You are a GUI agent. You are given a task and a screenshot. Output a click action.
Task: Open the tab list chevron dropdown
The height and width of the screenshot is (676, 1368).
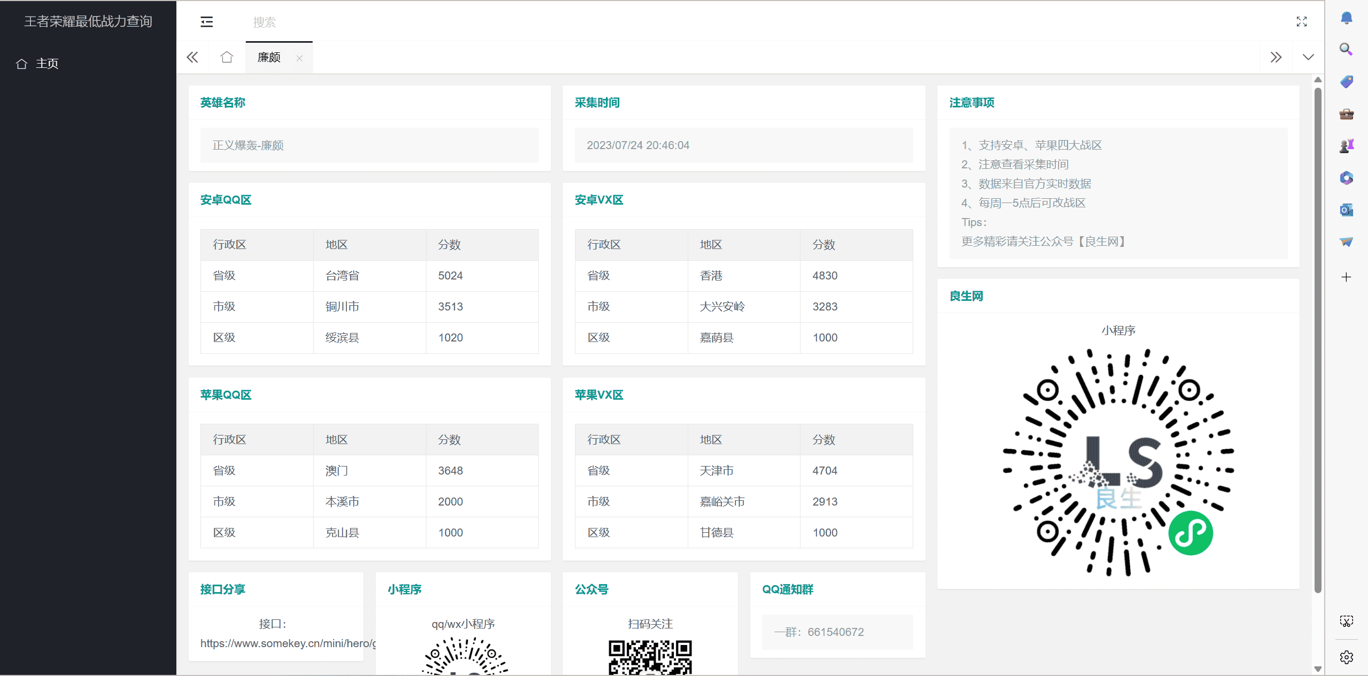(1308, 57)
